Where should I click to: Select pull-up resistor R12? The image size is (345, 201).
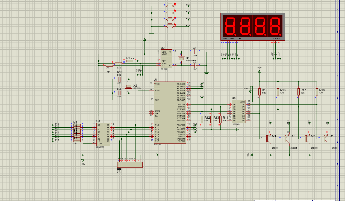pyautogui.click(x=202, y=119)
